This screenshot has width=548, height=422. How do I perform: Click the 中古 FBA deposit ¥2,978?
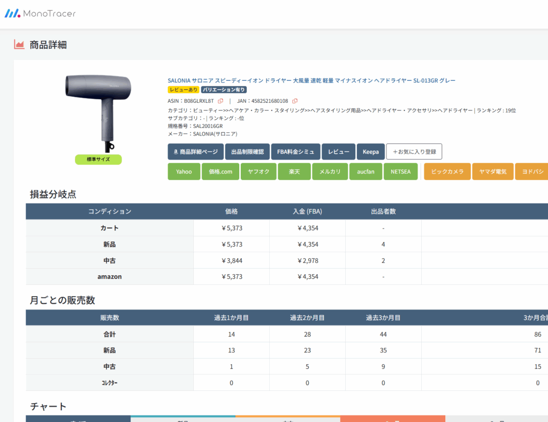(x=308, y=260)
